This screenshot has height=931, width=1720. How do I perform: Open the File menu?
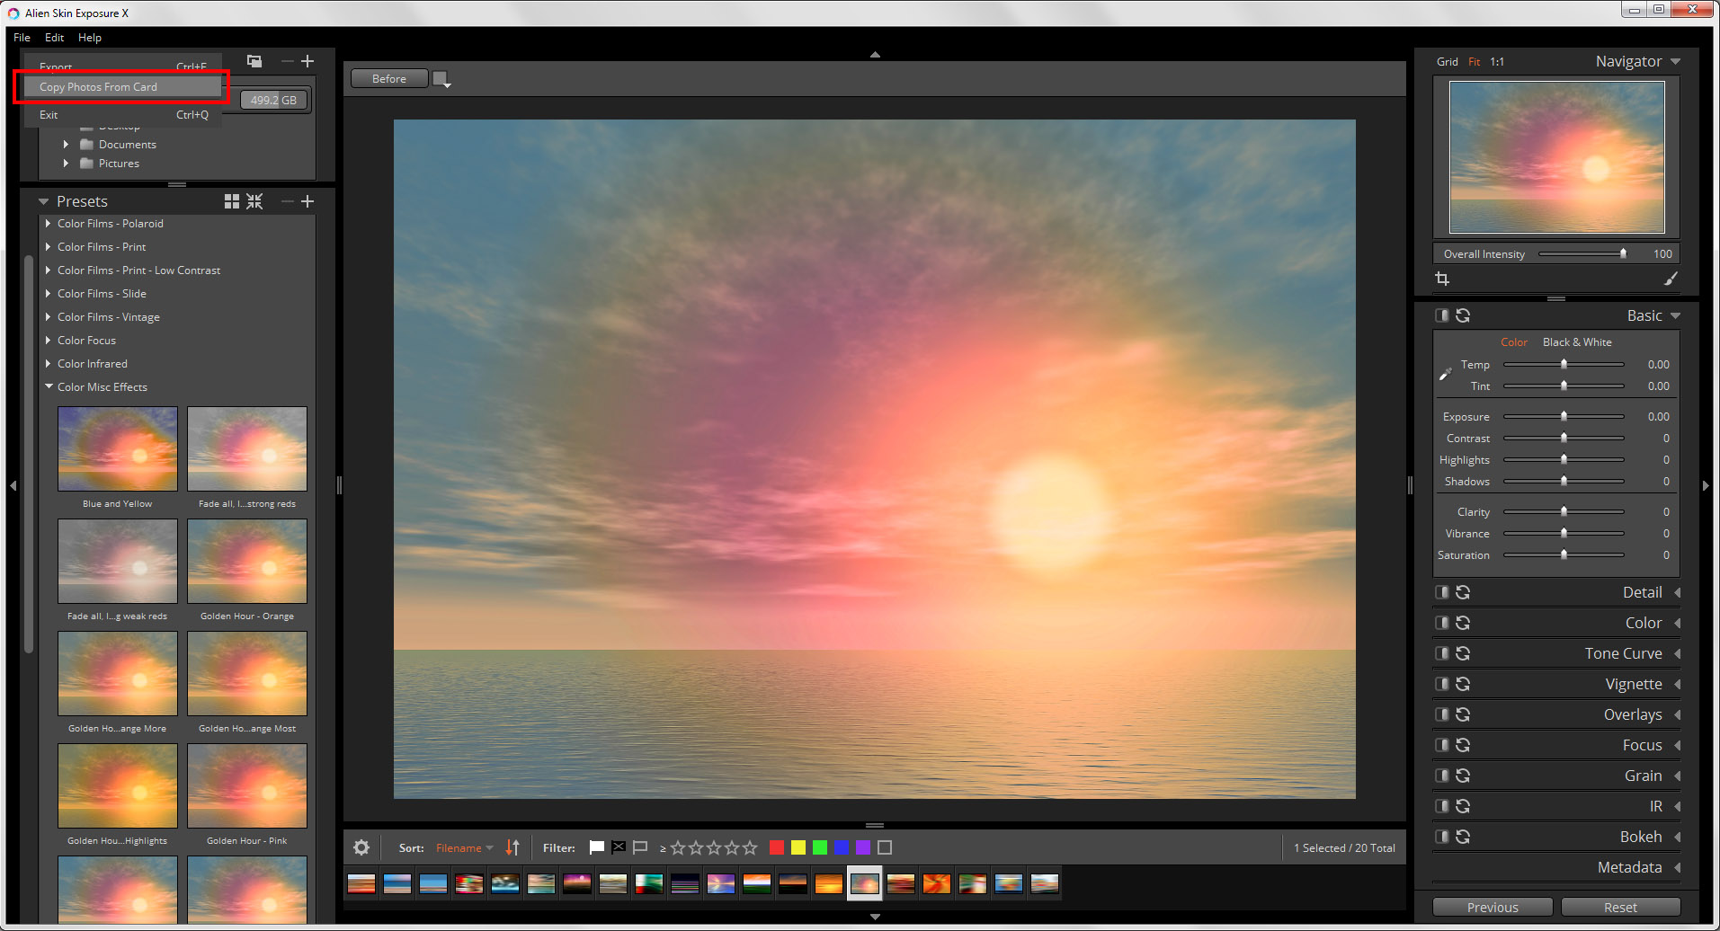click(x=22, y=38)
